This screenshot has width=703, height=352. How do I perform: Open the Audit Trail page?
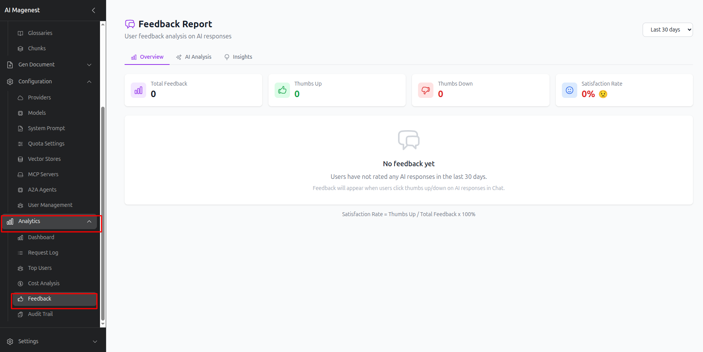(x=55, y=314)
